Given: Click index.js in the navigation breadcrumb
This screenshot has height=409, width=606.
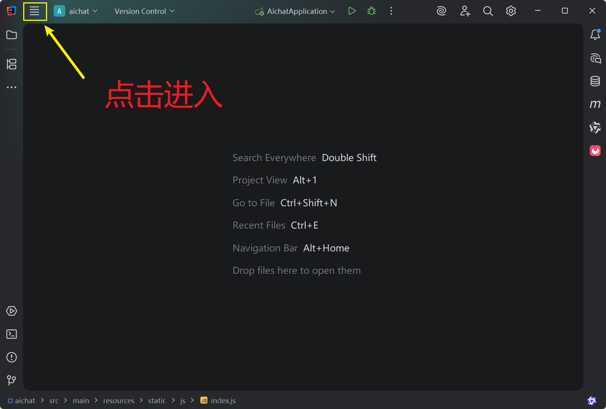Looking at the screenshot, I should [x=222, y=401].
